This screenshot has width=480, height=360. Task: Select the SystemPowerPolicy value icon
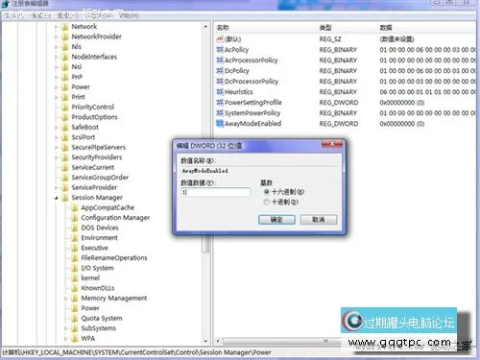point(220,112)
